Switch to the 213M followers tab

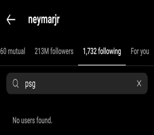[54, 51]
